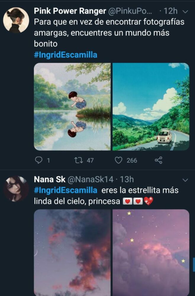The image size is (195, 296).
Task: Open the chevron menu on Nana Sk's tweet
Action: tap(186, 180)
